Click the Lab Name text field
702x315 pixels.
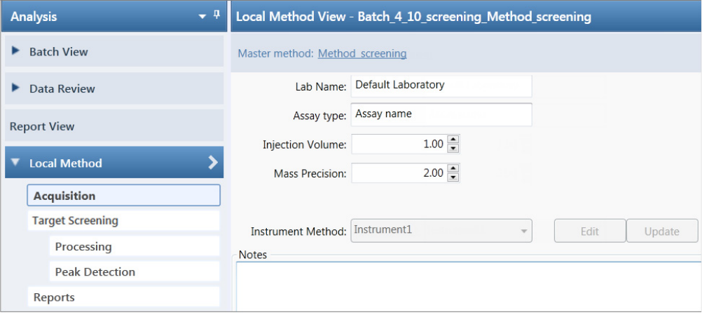pos(441,86)
